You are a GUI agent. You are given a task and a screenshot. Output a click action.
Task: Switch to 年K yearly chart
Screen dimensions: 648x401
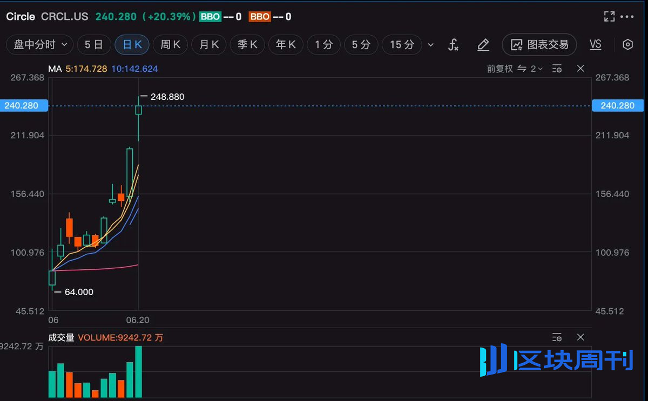[285, 45]
